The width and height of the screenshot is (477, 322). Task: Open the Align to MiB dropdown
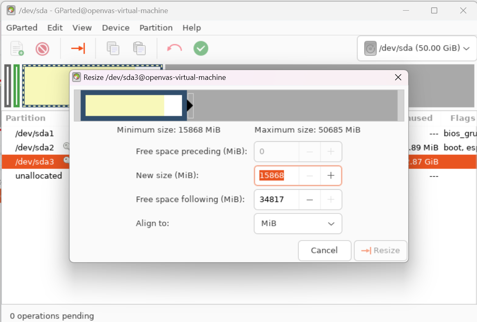click(x=298, y=224)
